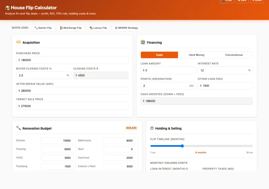Screen dimensions: 269x189
Task: Load the Starter Flip preset
Action: coord(43,28)
